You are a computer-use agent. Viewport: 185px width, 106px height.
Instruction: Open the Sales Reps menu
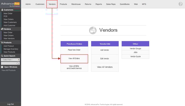pyautogui.click(x=111, y=4)
